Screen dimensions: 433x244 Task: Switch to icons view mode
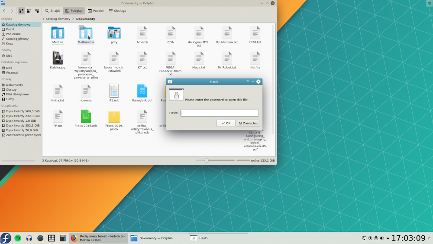click(x=21, y=11)
